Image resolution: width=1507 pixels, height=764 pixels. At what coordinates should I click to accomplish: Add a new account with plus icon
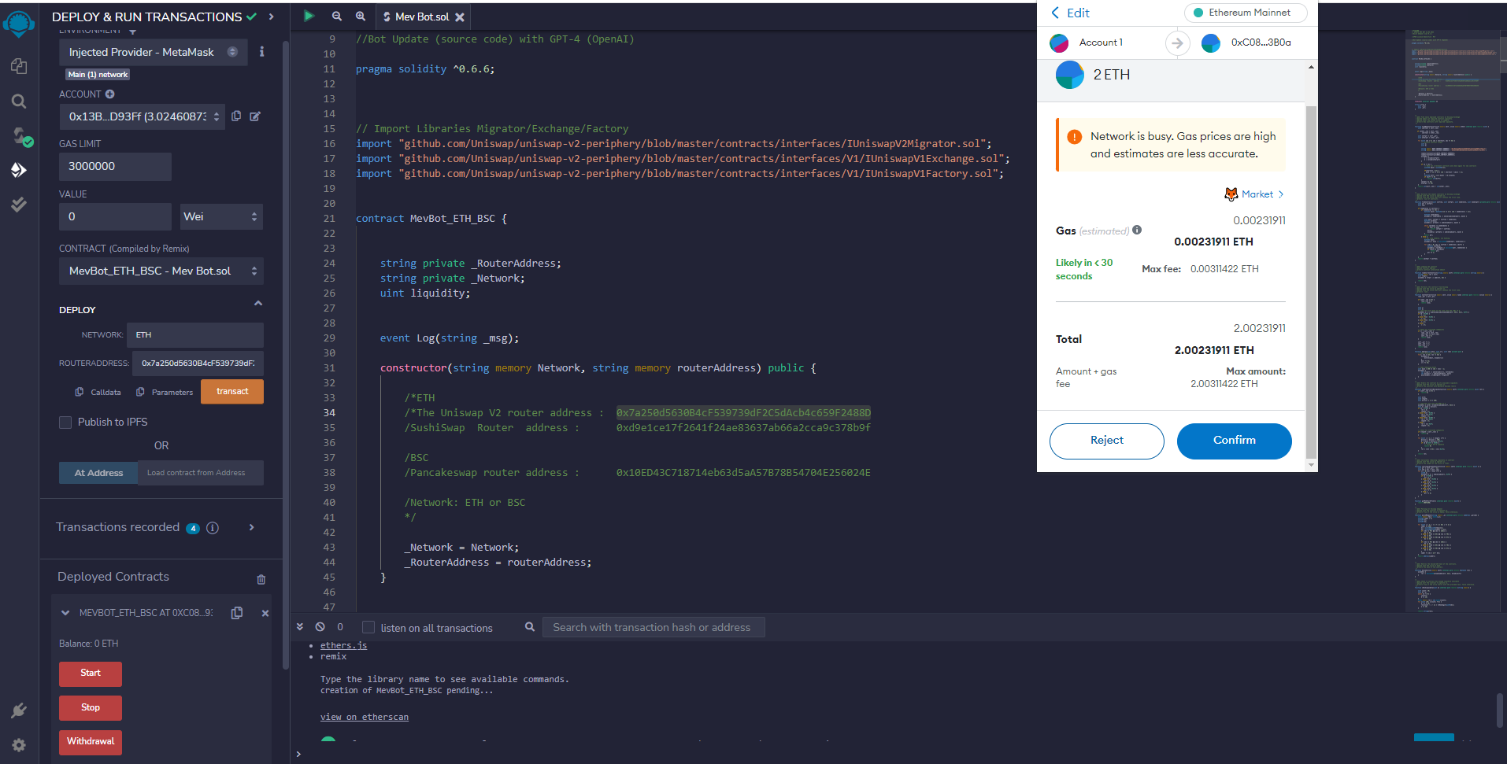coord(110,94)
